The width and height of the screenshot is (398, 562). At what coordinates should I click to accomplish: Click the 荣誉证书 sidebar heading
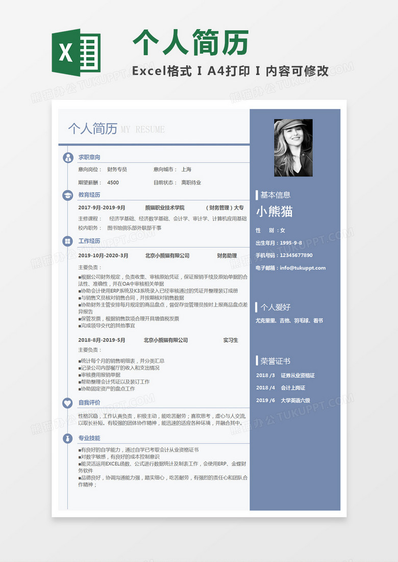point(276,361)
